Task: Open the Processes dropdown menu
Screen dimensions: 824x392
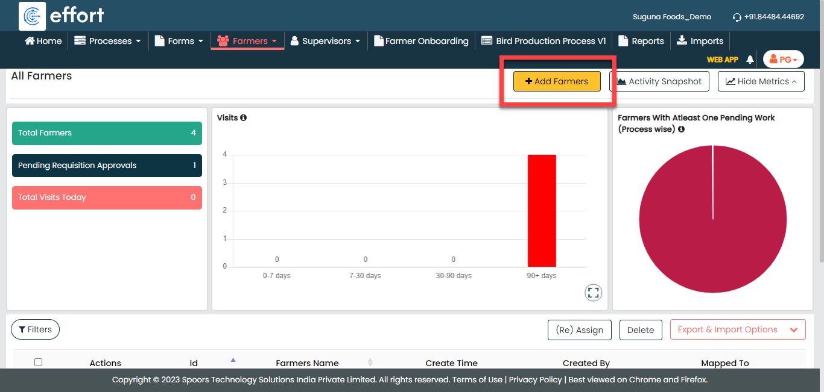Action: coord(107,41)
